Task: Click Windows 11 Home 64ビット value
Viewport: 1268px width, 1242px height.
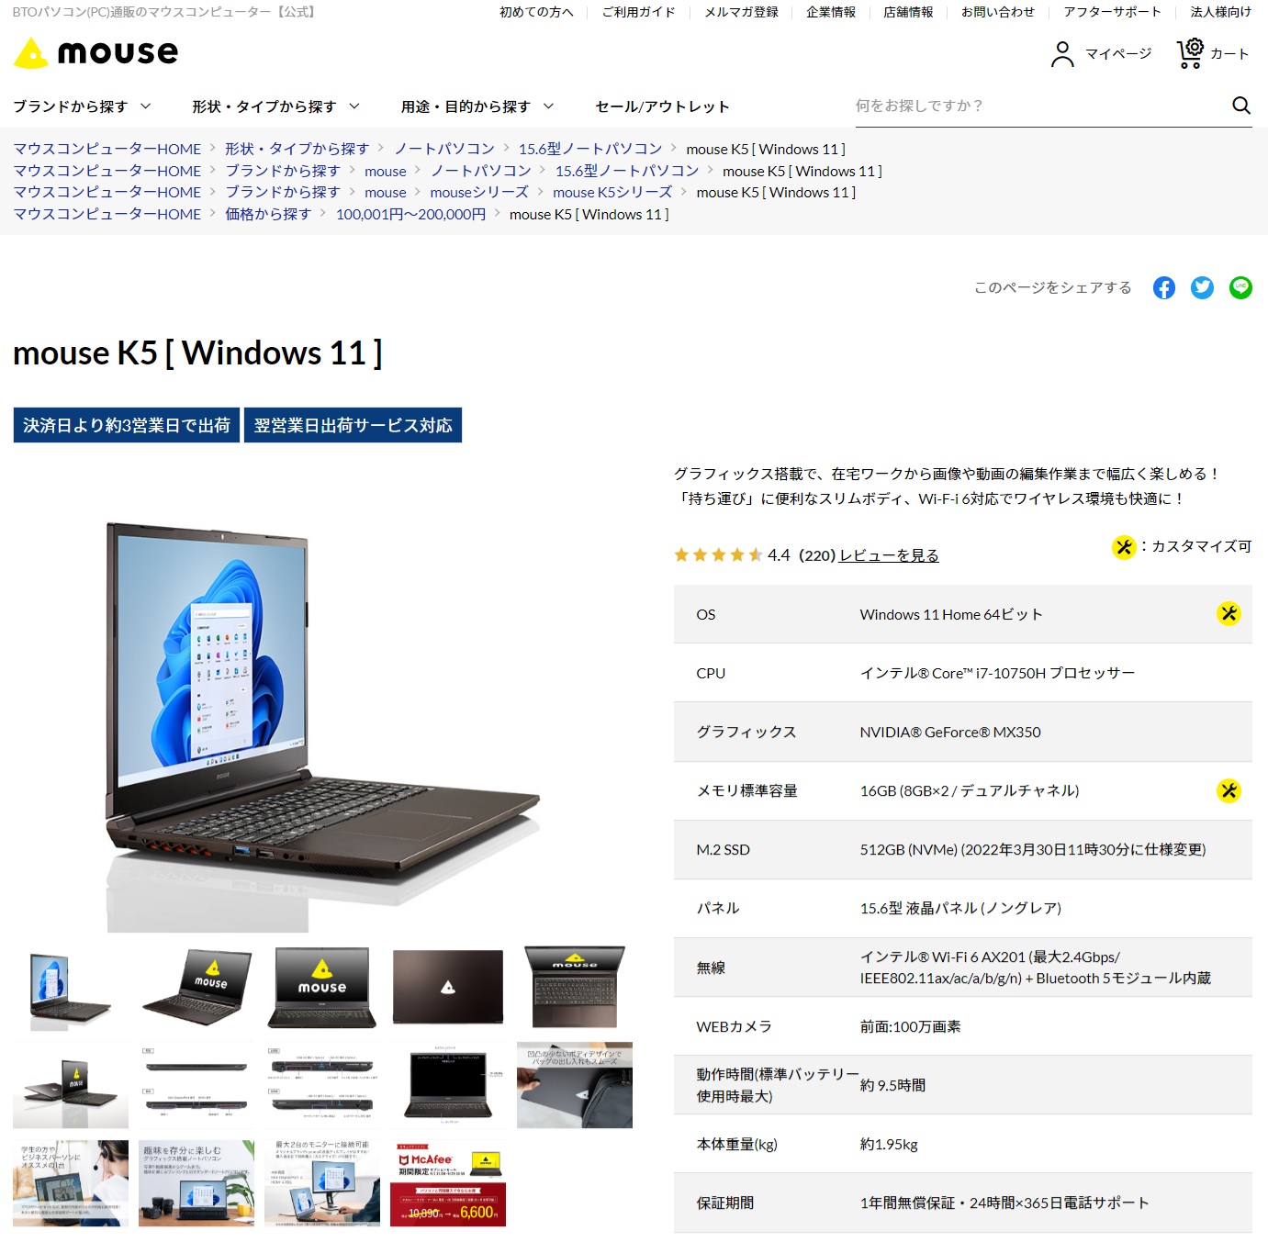Action: pyautogui.click(x=951, y=614)
